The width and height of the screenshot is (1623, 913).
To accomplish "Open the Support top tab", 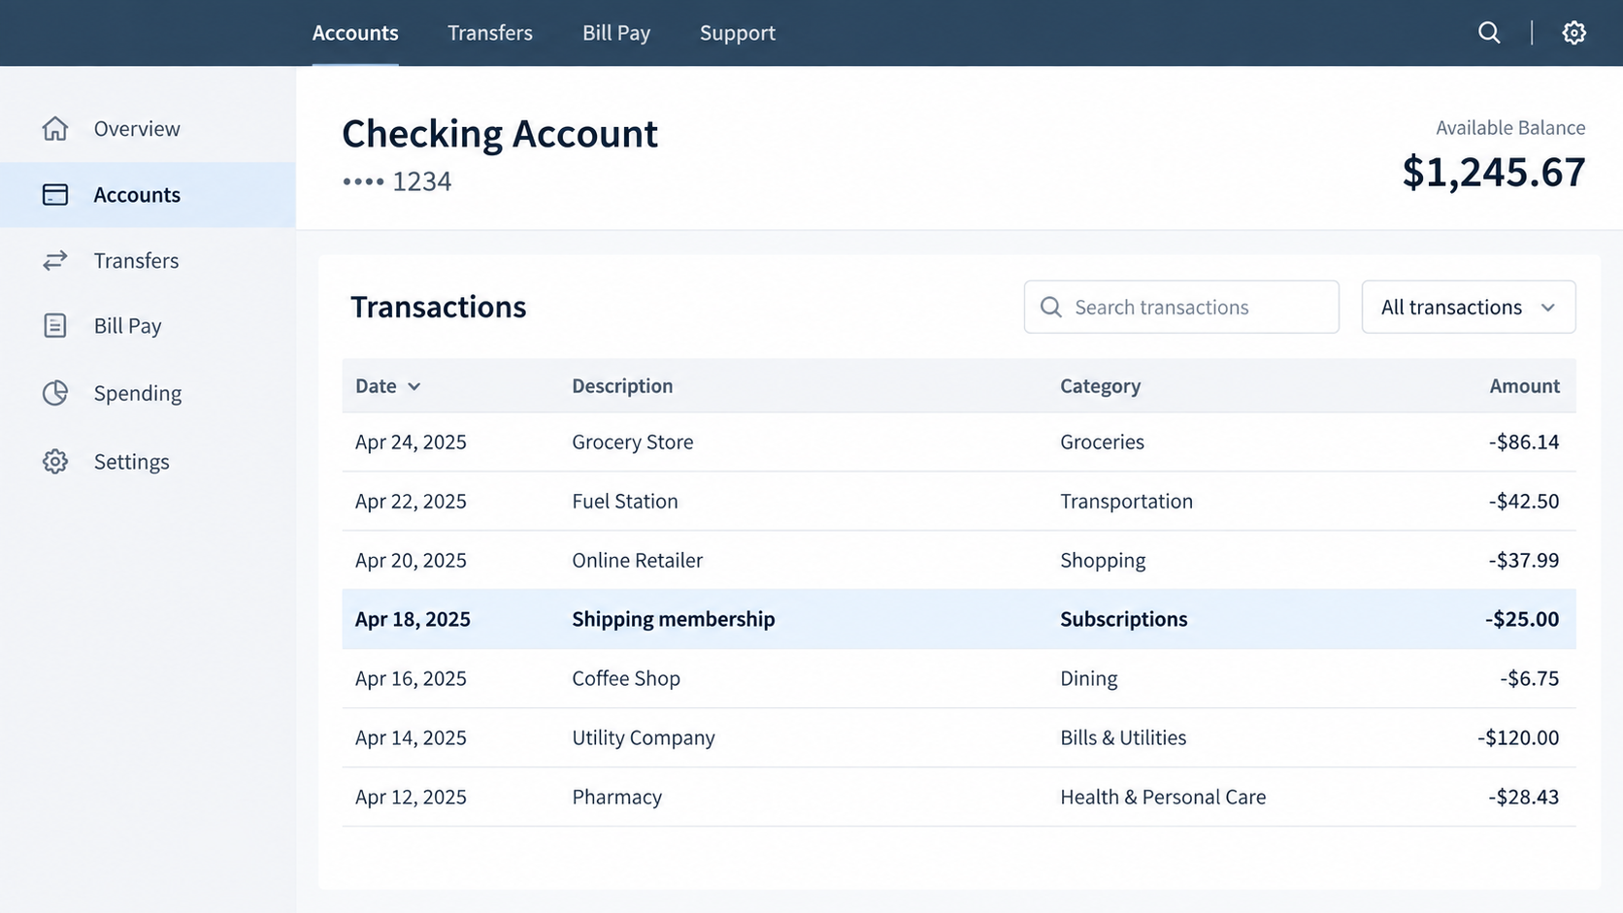I will [738, 33].
